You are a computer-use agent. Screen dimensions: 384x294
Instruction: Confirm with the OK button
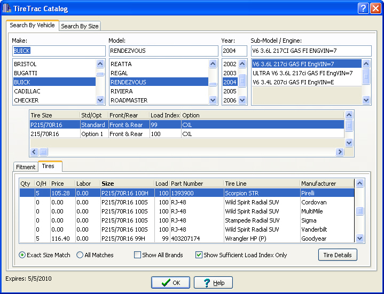(170, 283)
